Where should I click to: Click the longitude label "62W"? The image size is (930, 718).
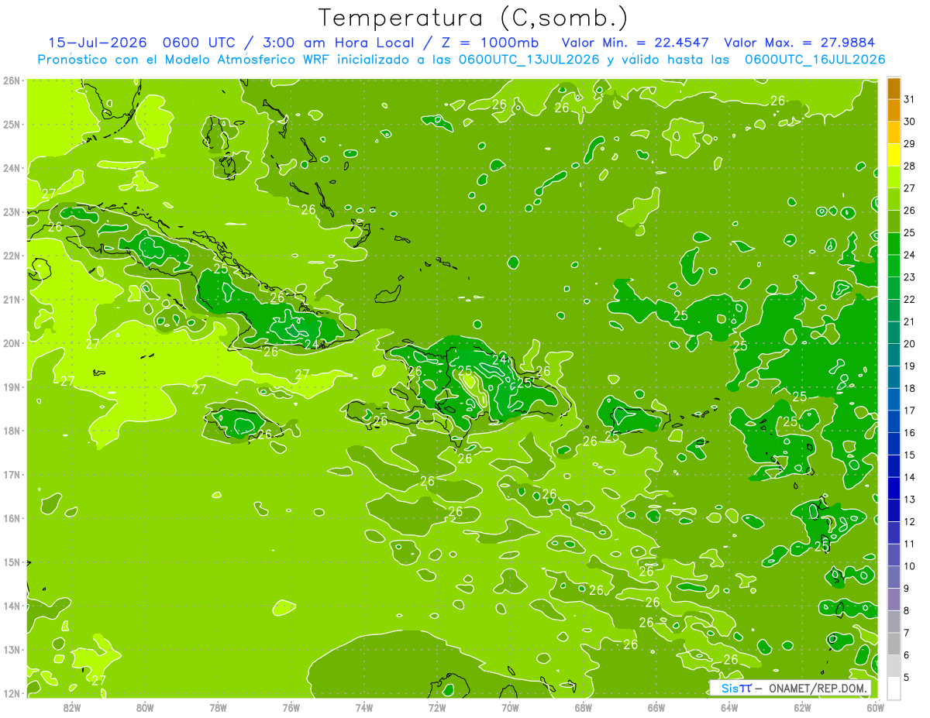pyautogui.click(x=802, y=707)
